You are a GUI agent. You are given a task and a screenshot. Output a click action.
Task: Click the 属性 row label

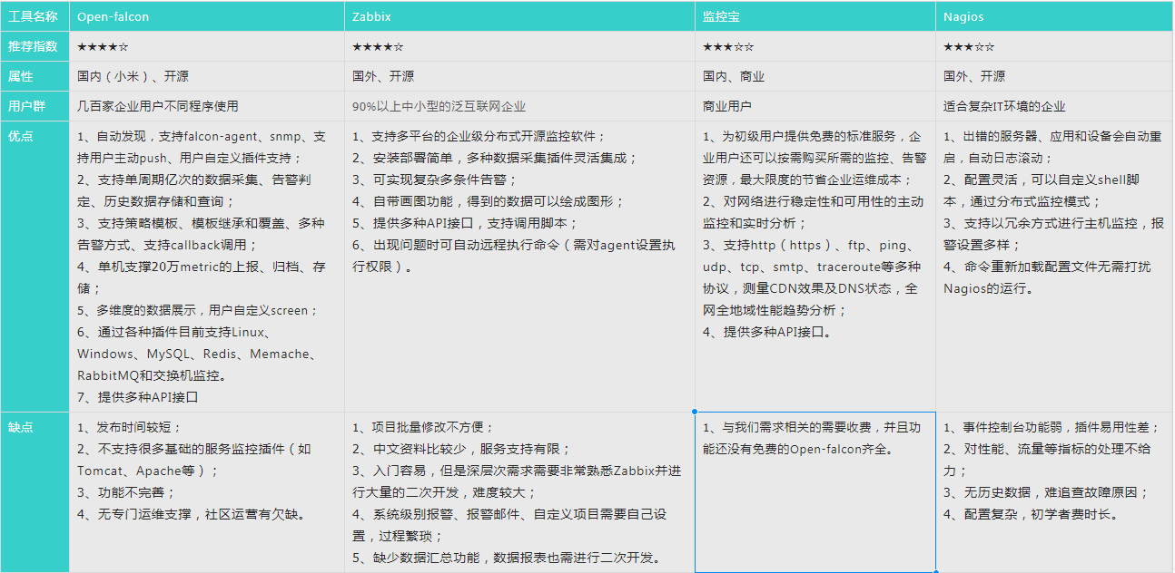pyautogui.click(x=21, y=76)
